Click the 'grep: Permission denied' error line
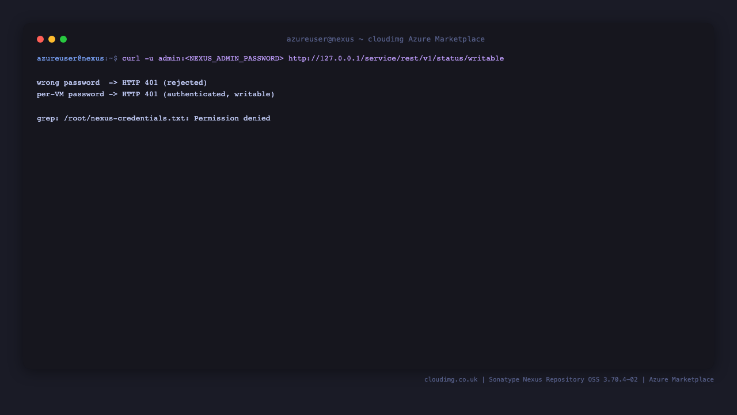Viewport: 737px width, 415px height. coord(154,118)
